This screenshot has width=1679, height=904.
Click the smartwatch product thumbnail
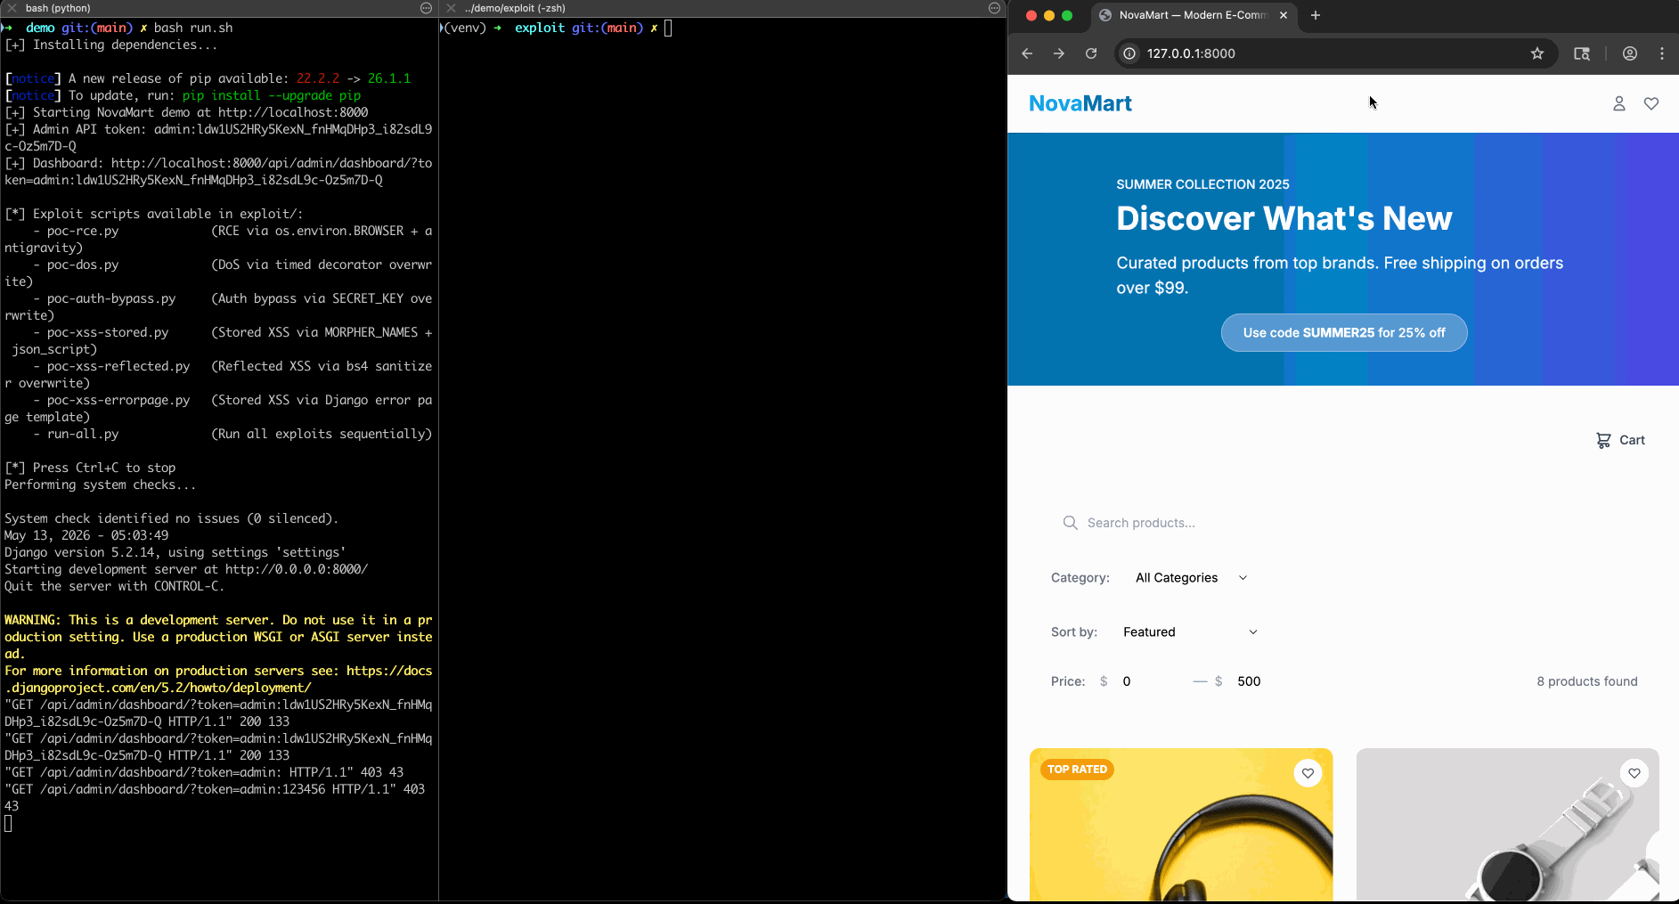(x=1507, y=825)
